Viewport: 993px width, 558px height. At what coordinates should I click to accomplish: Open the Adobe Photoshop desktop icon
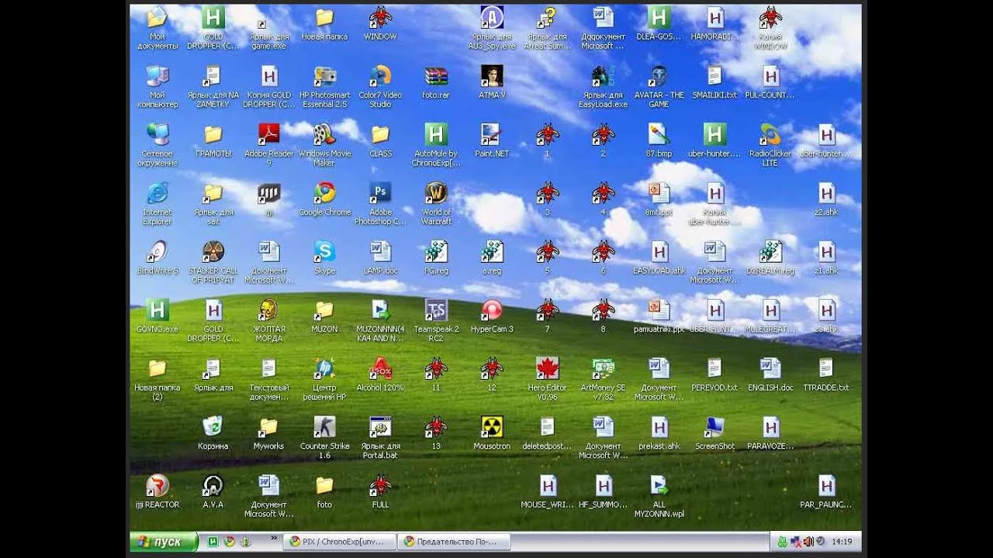click(x=380, y=203)
